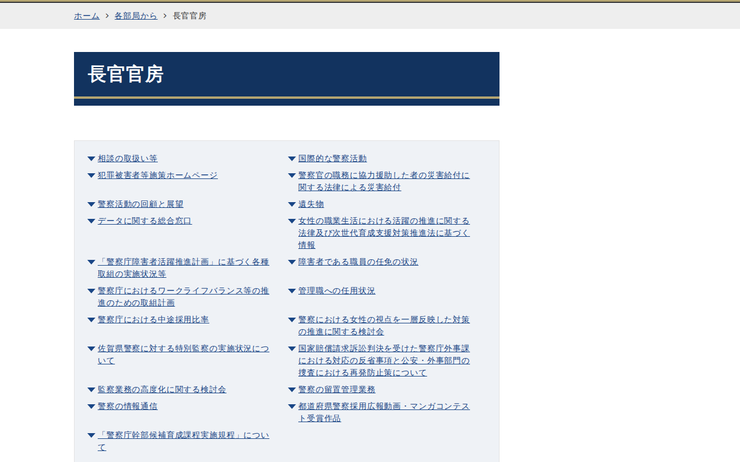Image resolution: width=740 pixels, height=462 pixels.
Task: Open 警察の留置管理業務 link
Action: [337, 389]
